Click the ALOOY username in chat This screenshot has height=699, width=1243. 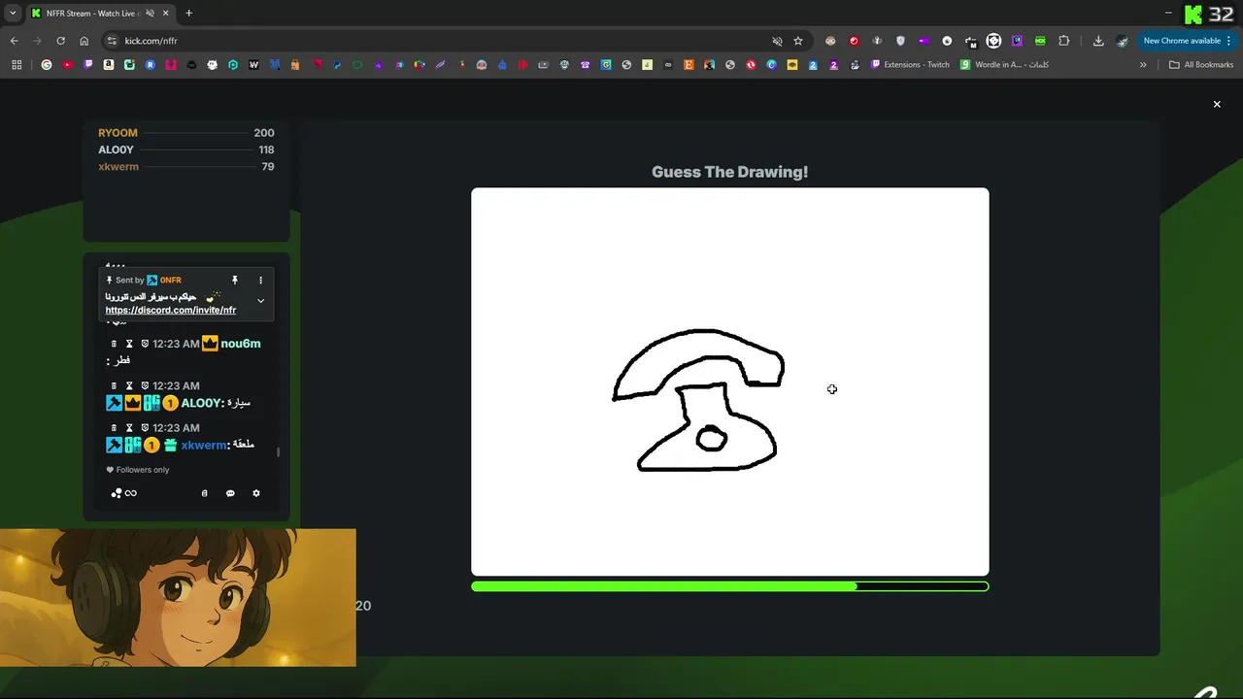(201, 403)
